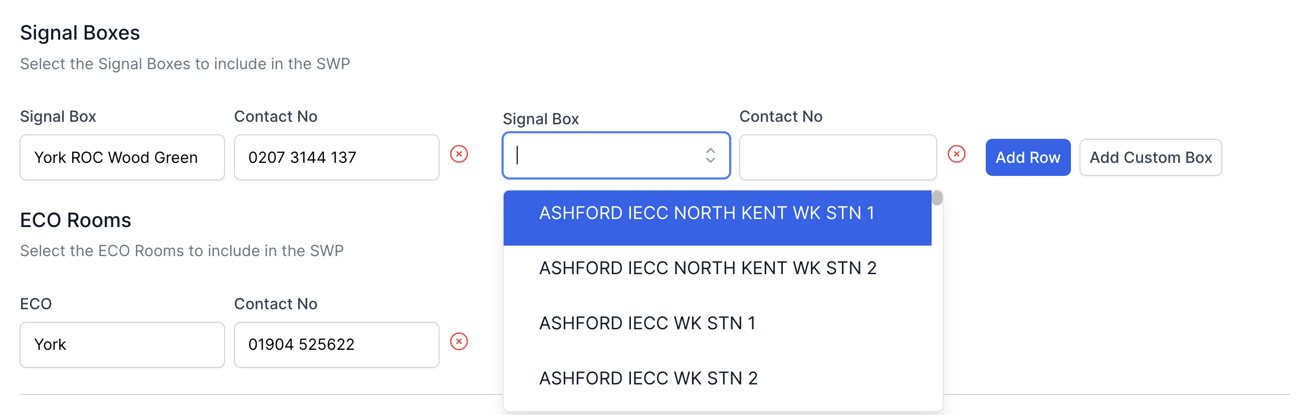Remove the York ECO room row
Screen dimensions: 1304x415
click(x=459, y=342)
